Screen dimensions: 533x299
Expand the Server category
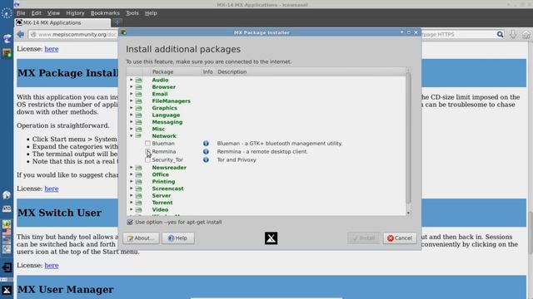pyautogui.click(x=132, y=195)
